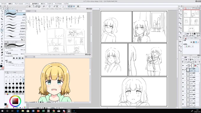Viewport: 201px width, 113px height.
Task: Click the New document icon in command bar
Action: point(34,6)
